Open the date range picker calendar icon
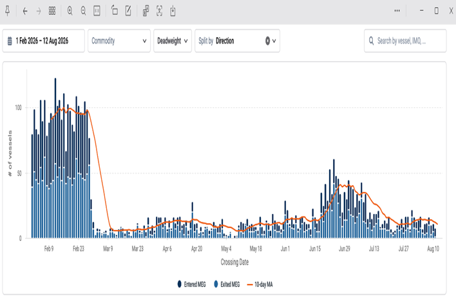 pos(10,41)
